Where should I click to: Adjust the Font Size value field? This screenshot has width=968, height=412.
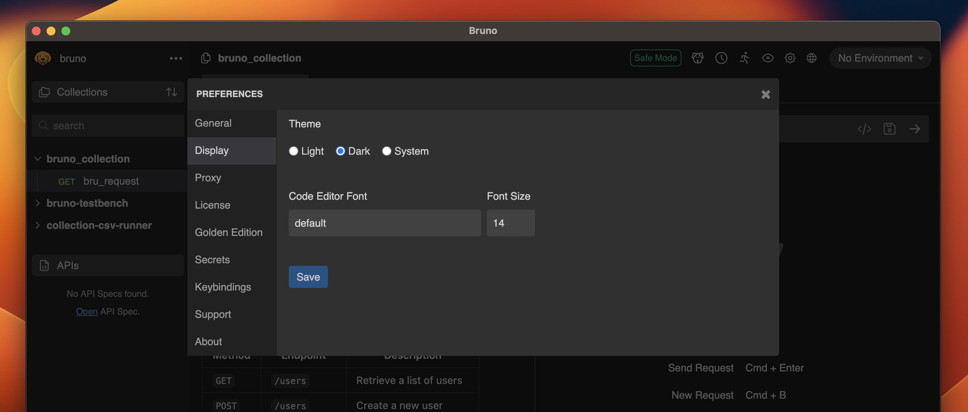click(x=511, y=223)
